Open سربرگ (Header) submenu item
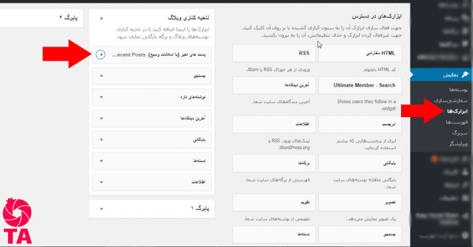 pyautogui.click(x=460, y=132)
